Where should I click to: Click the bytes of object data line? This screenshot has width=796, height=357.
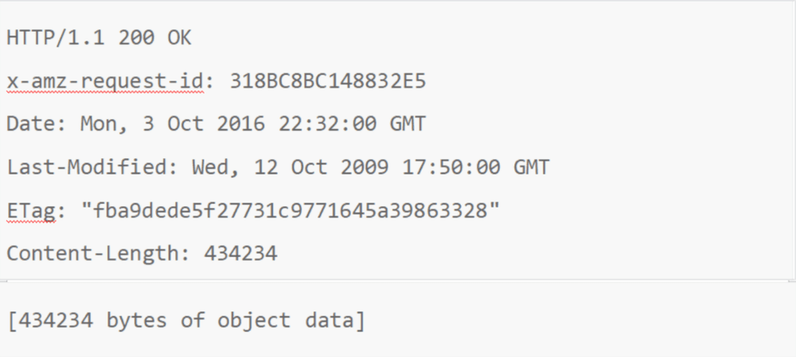186,320
